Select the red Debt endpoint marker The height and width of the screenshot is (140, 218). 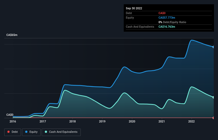pos(213,118)
